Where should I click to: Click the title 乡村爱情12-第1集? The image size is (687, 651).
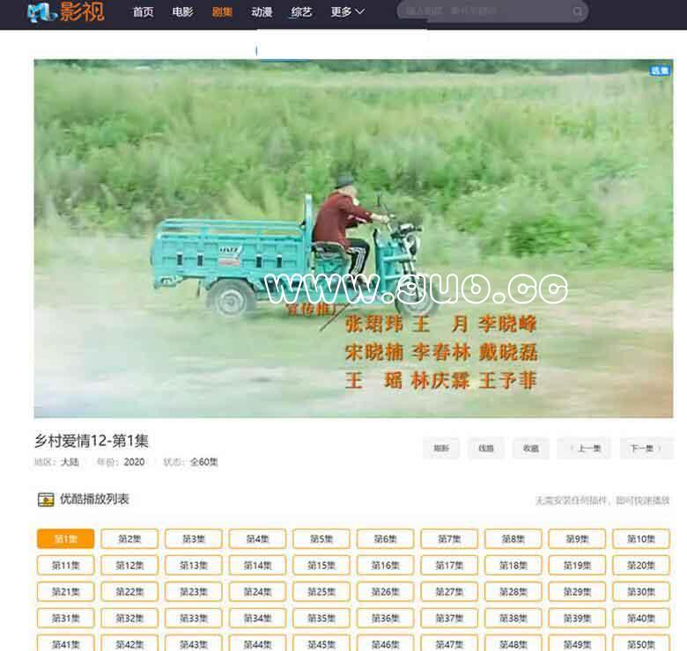point(92,441)
